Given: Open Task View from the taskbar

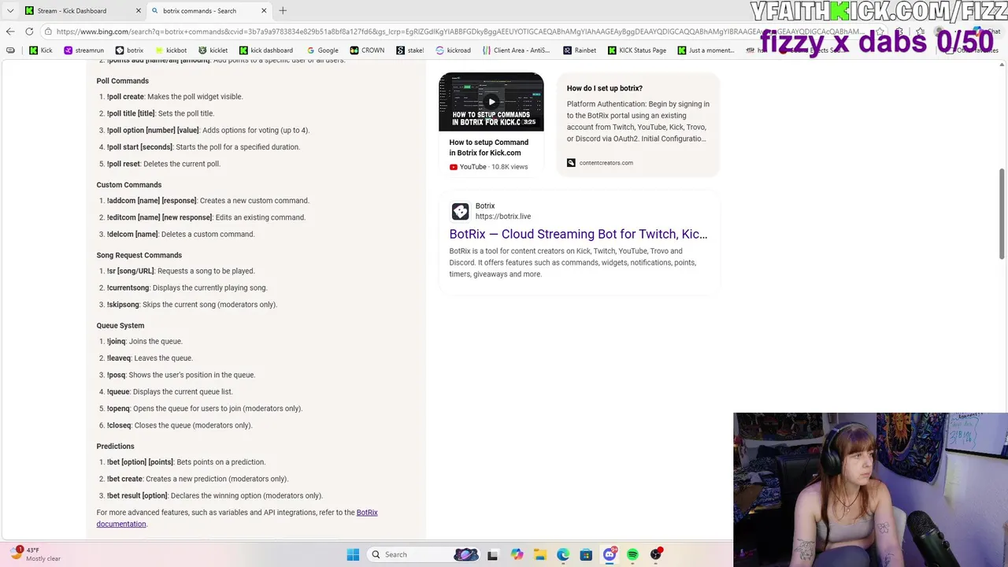Looking at the screenshot, I should point(492,554).
